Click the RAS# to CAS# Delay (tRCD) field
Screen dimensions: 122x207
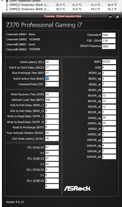(52, 68)
